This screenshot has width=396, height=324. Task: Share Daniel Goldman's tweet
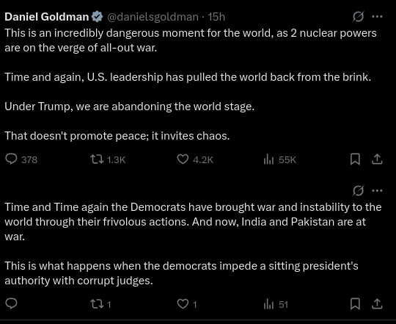point(377,159)
